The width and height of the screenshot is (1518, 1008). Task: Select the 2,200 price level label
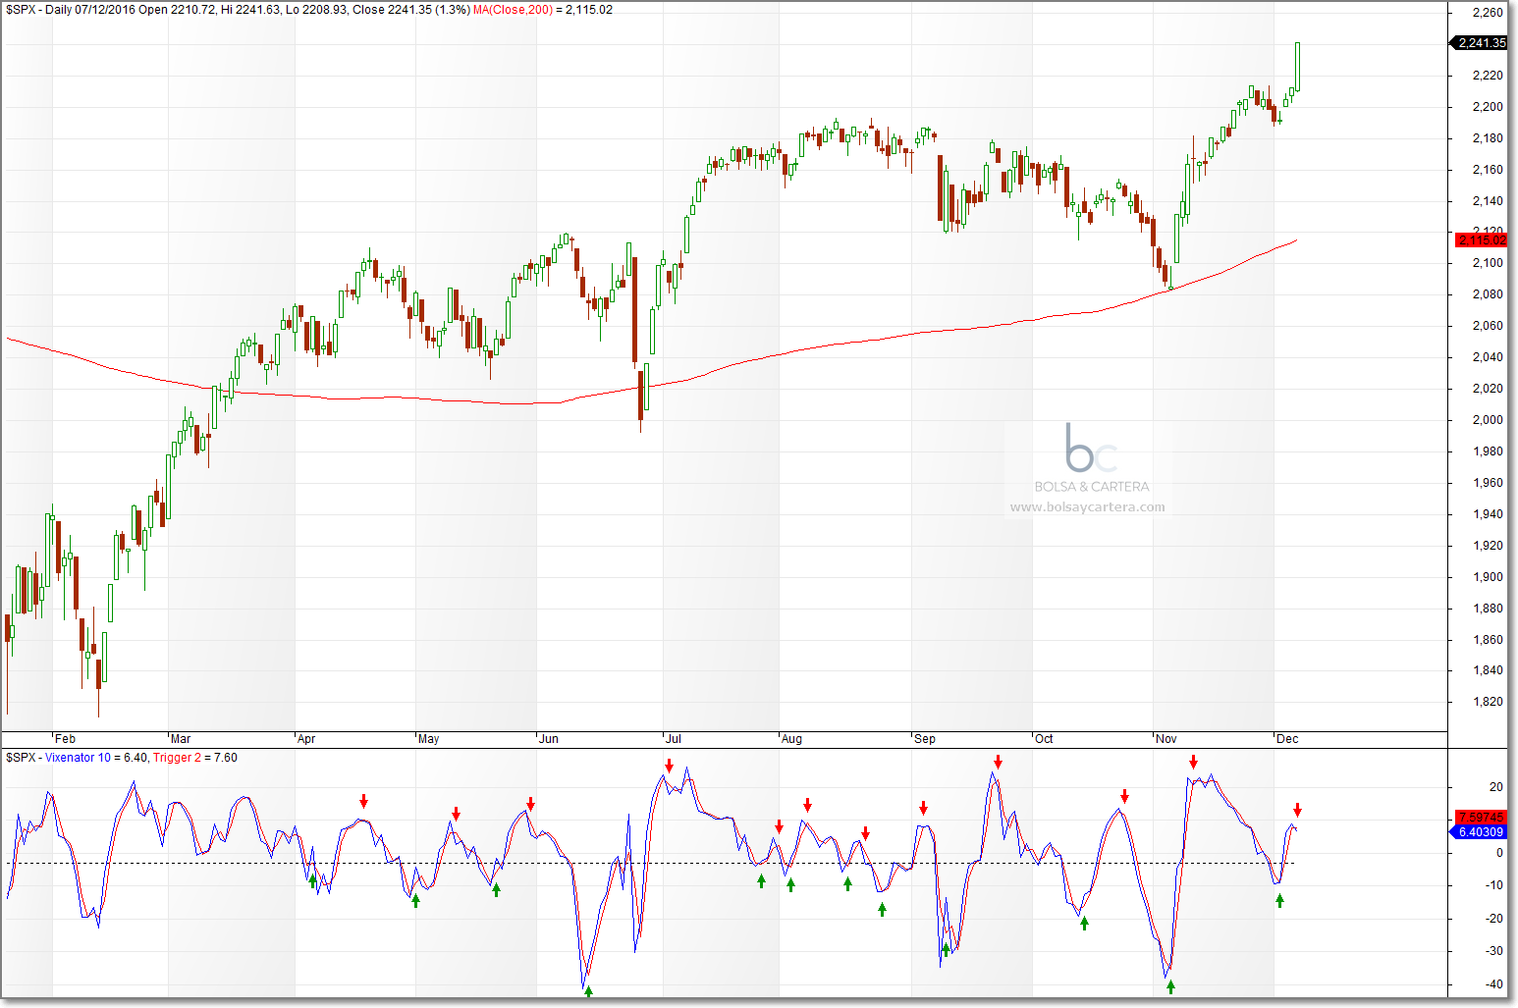coord(1489,107)
